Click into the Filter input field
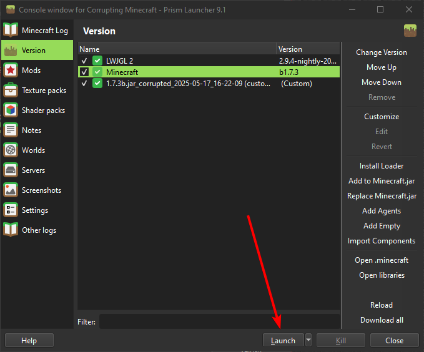The height and width of the screenshot is (352, 424). 220,321
